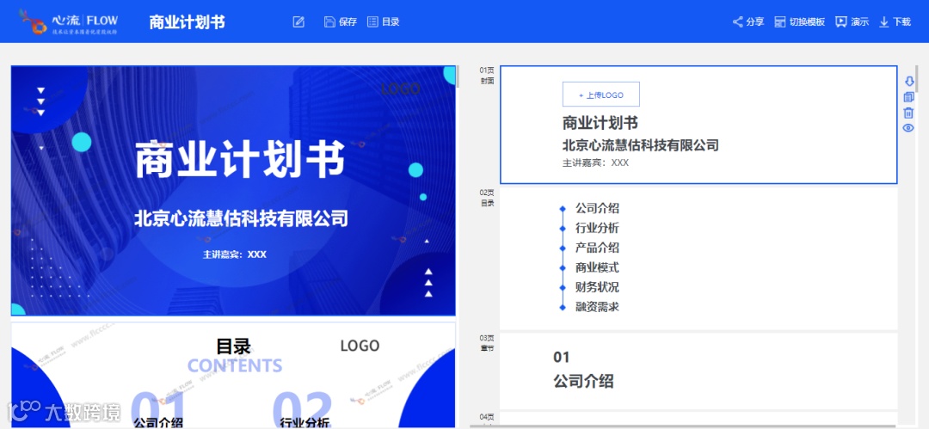929x429 pixels.
Task: Open 切换模板 to switch templates
Action: [x=800, y=22]
